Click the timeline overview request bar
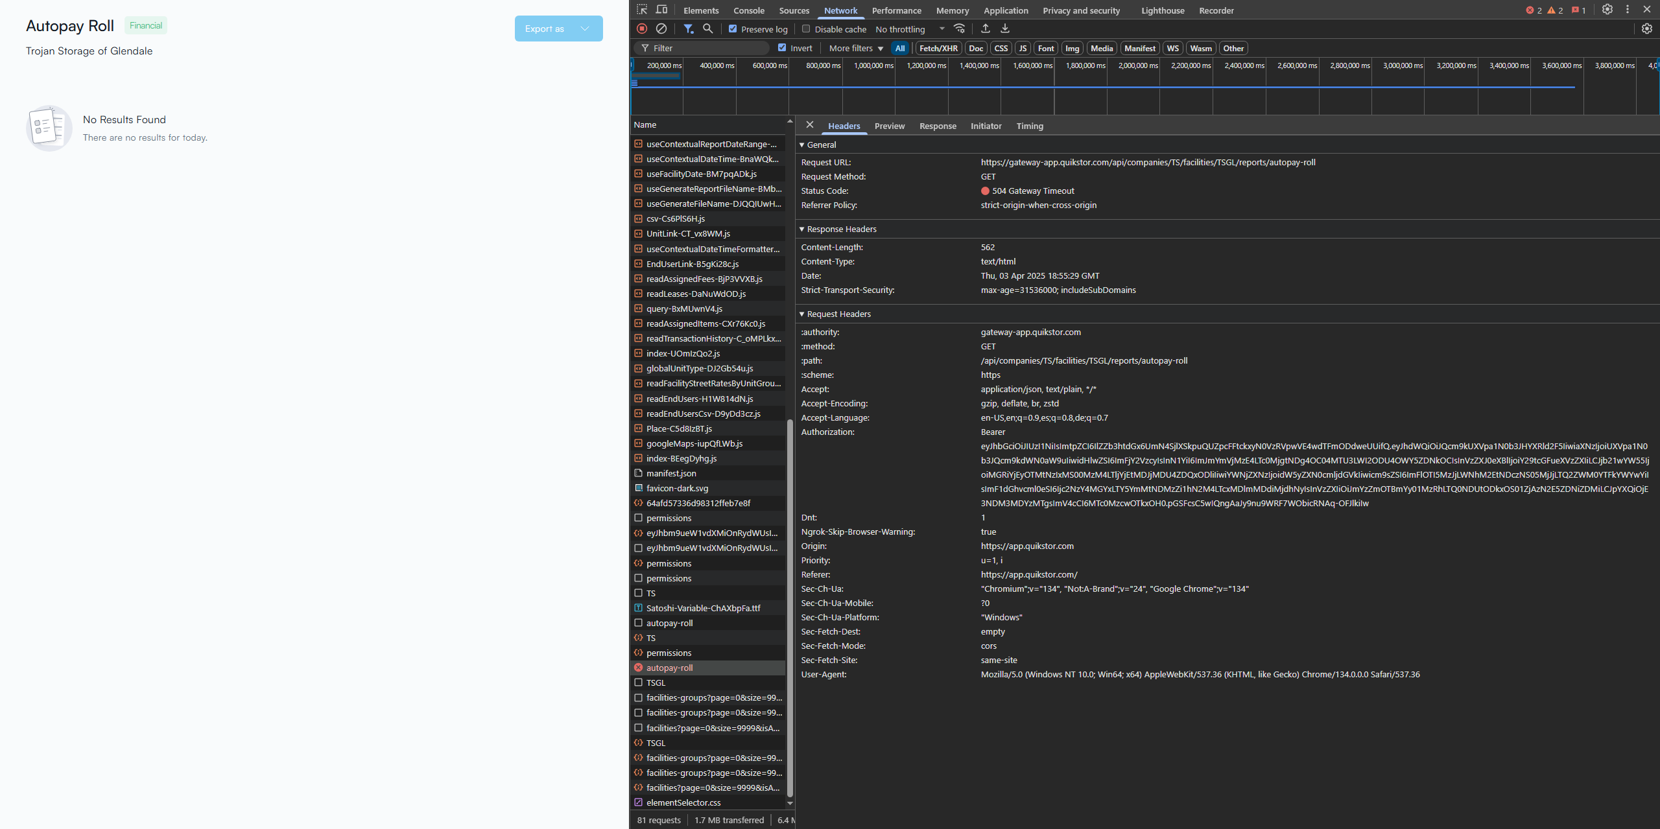 [x=656, y=76]
